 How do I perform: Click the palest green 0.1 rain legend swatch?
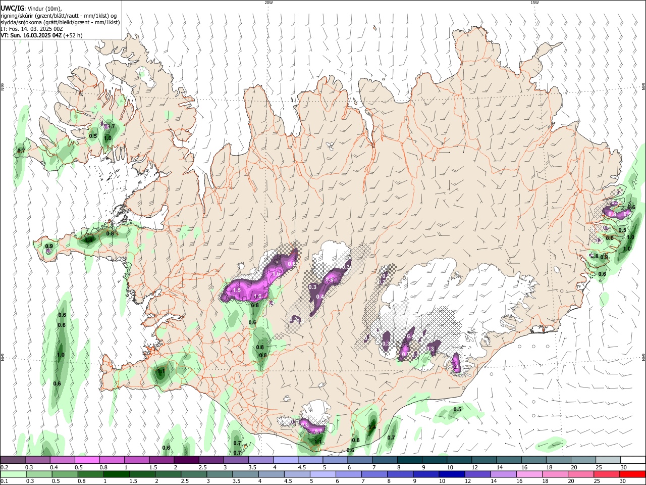pyautogui.click(x=13, y=474)
